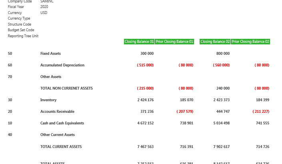Click Cash value 741 555
This screenshot has width=282, height=164.
262,123
